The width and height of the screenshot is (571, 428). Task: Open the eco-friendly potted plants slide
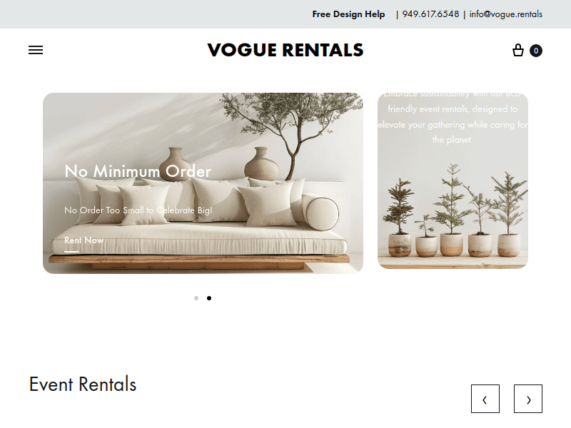point(453,181)
